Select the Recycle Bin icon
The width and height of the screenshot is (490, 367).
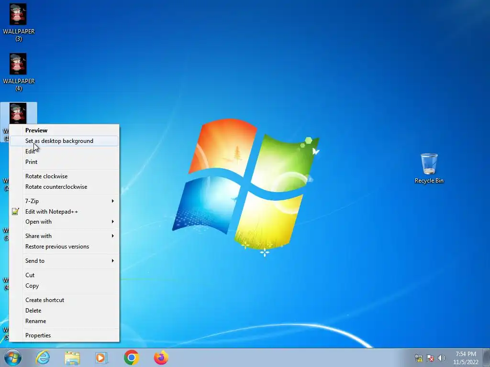tap(429, 169)
